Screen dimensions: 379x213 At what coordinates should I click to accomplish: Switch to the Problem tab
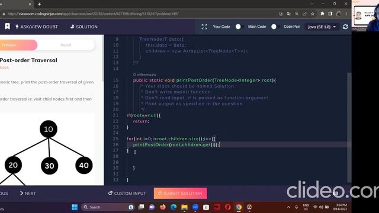coord(18,45)
